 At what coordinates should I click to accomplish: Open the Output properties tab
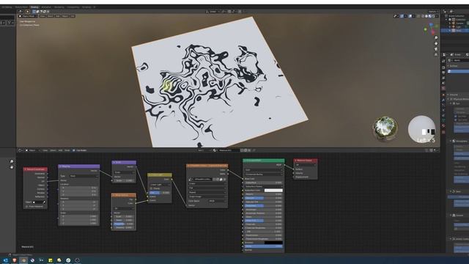point(443,73)
